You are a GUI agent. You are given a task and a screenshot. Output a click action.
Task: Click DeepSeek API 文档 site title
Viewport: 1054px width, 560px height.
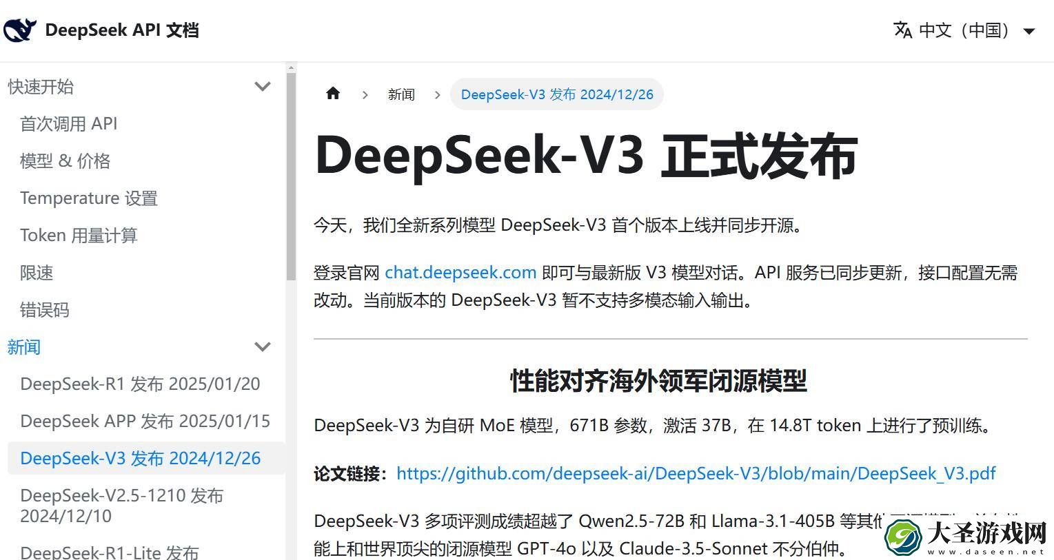tap(122, 30)
